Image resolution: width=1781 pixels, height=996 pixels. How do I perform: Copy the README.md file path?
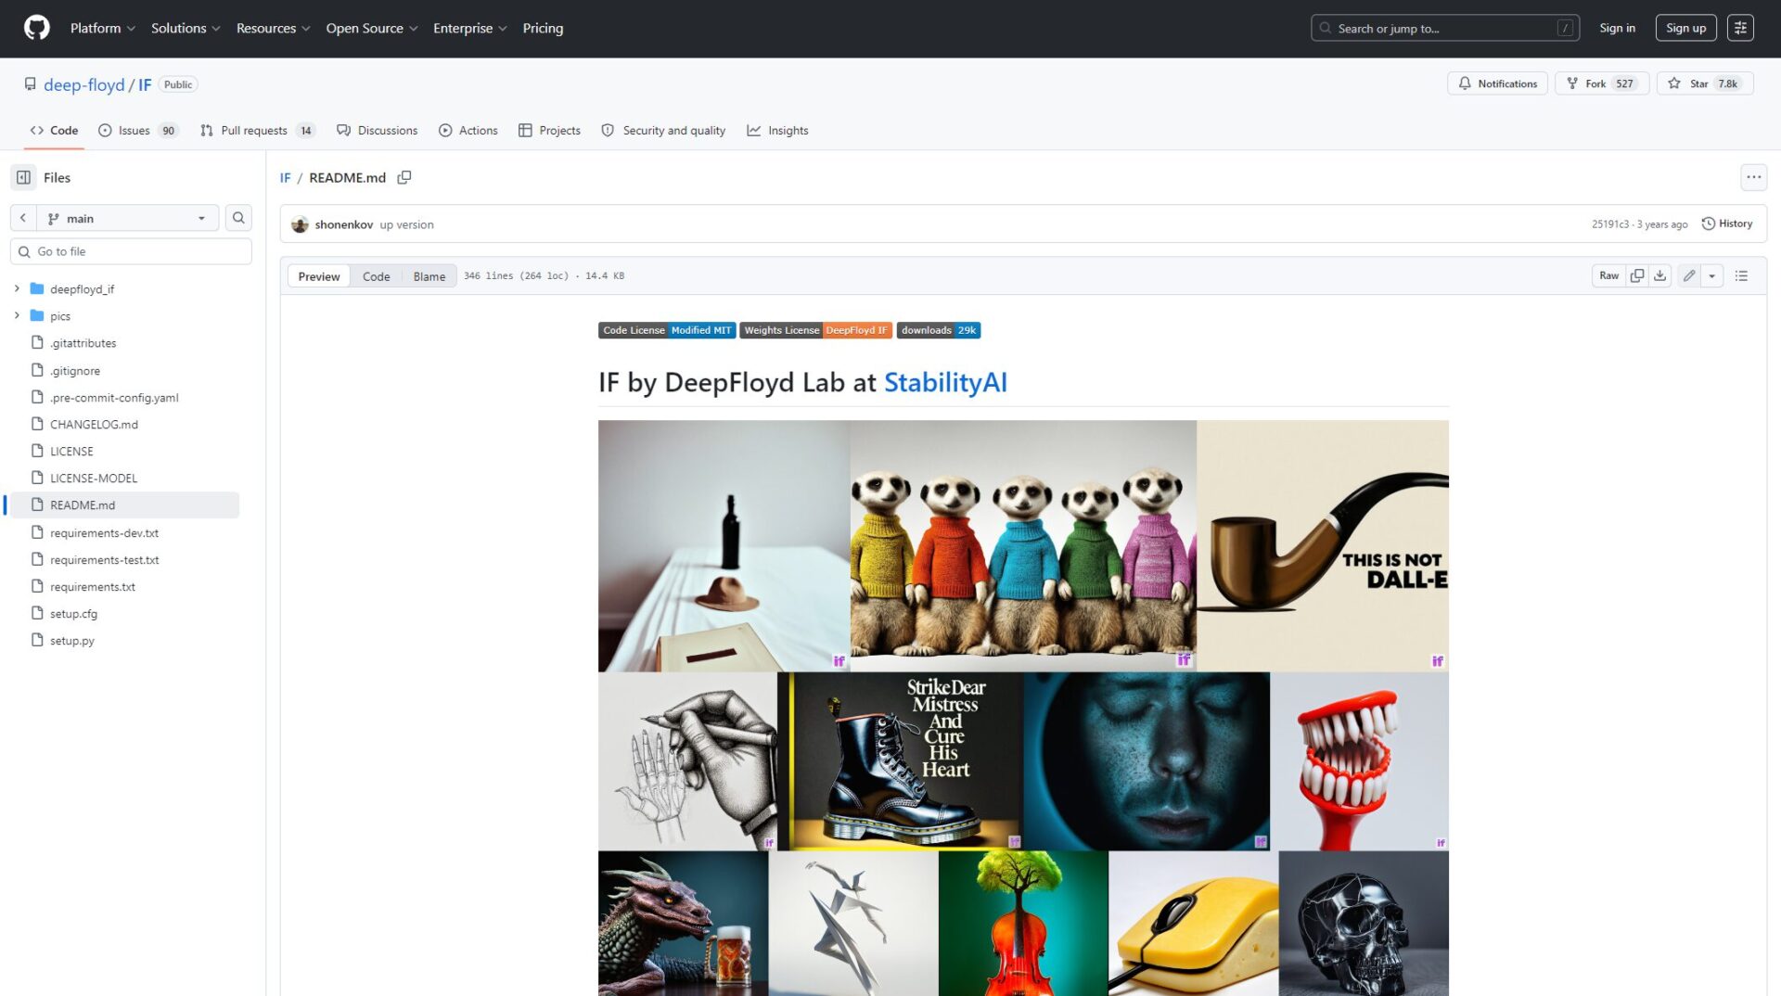pyautogui.click(x=404, y=177)
